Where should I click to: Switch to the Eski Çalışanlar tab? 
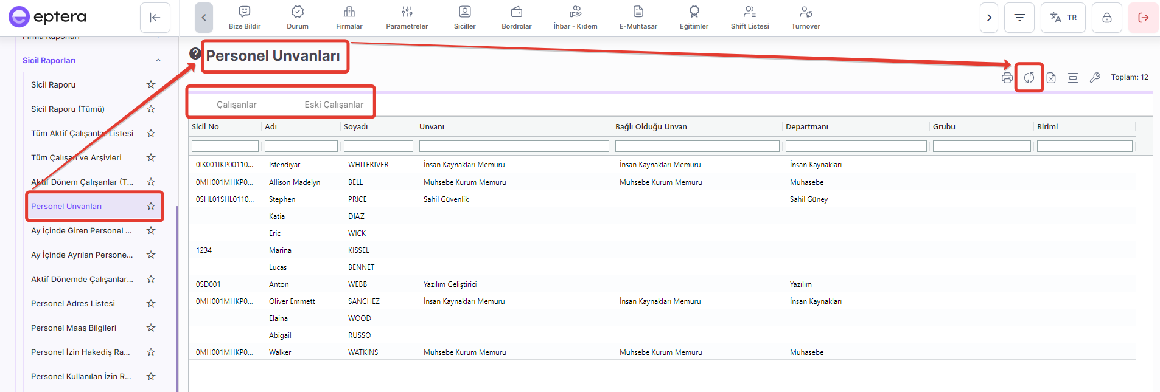click(x=334, y=105)
